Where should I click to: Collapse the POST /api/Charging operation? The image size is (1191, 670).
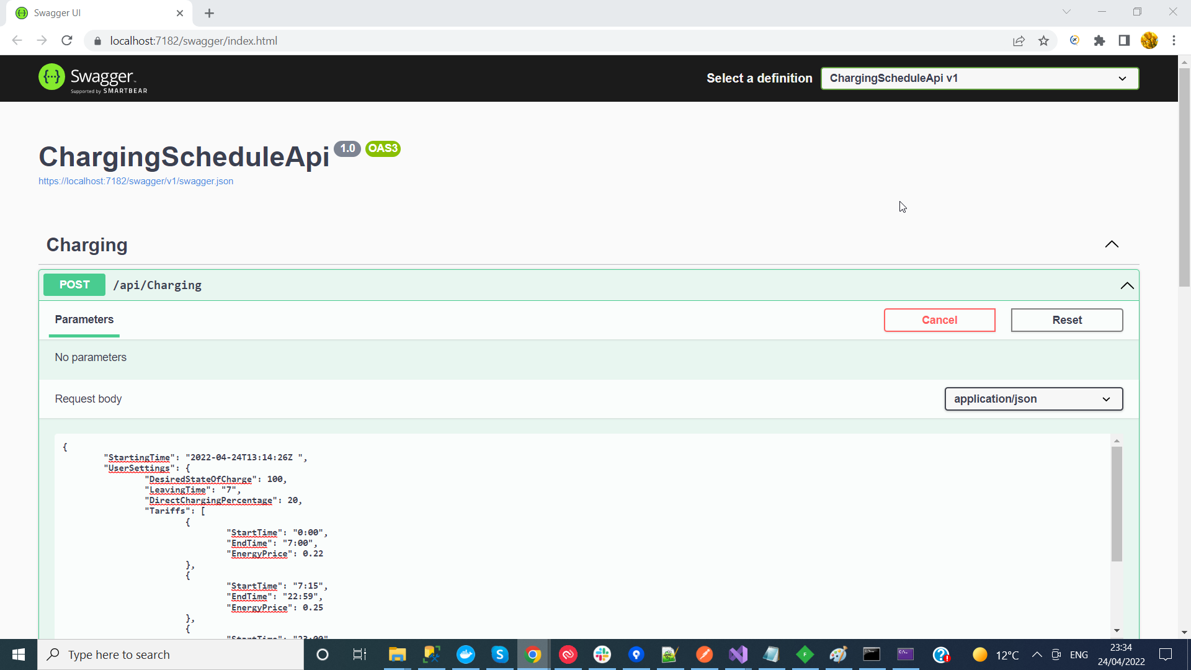pyautogui.click(x=1127, y=285)
